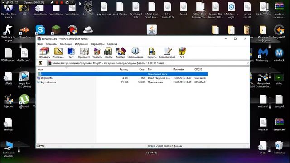Open the Операции menu
This screenshot has height=163, width=290.
tap(66, 44)
